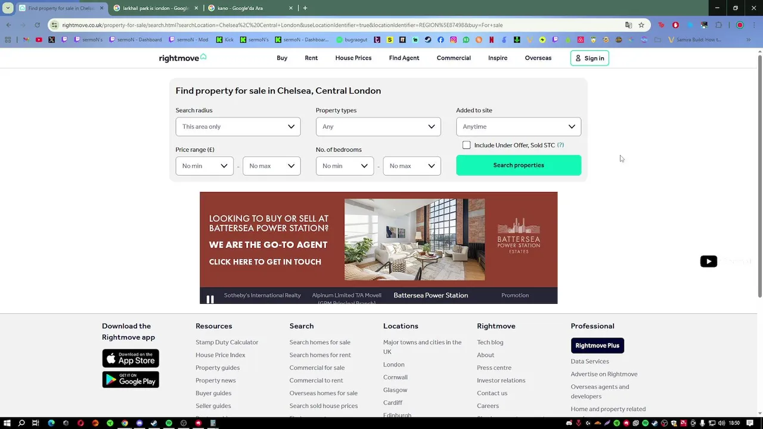Open the apps grid in bookmarks bar

click(x=8, y=40)
